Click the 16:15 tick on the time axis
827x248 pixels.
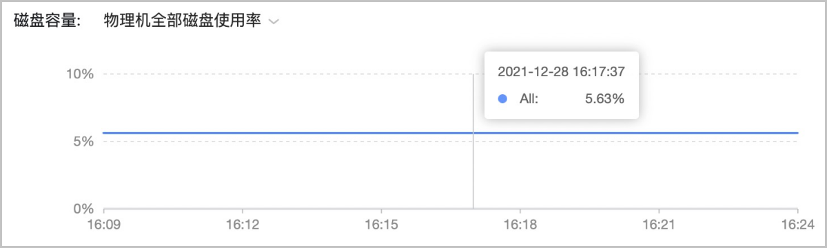coord(381,224)
